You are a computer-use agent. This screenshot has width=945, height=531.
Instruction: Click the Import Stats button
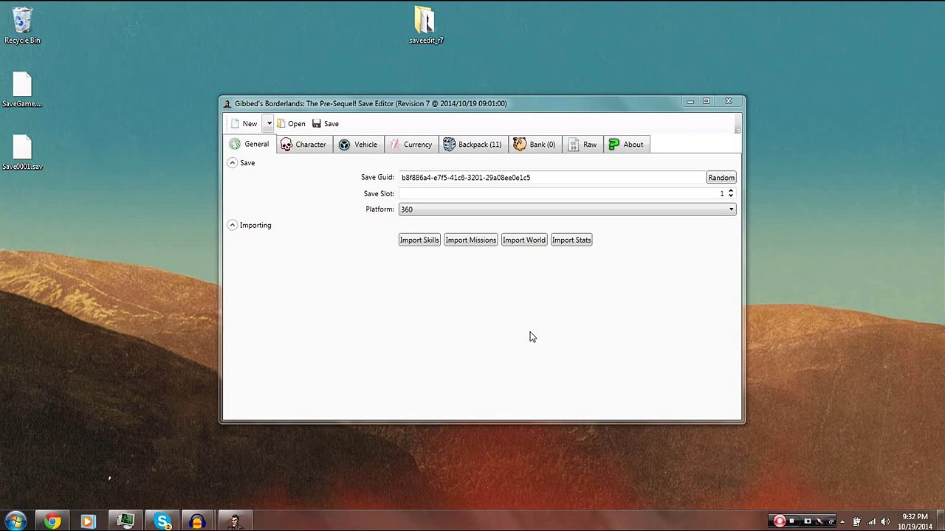point(571,240)
